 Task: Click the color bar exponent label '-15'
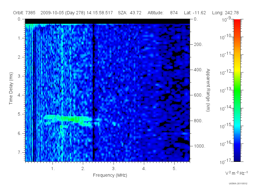point(229,124)
